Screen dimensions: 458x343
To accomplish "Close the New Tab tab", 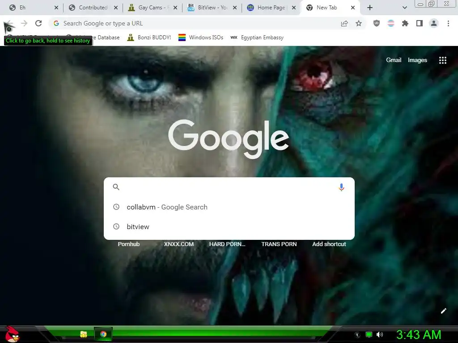I will [353, 8].
